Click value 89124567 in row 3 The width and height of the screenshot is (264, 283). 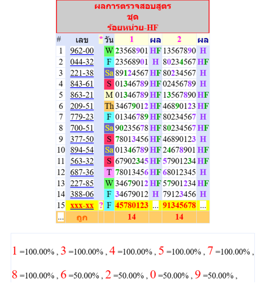(x=132, y=73)
